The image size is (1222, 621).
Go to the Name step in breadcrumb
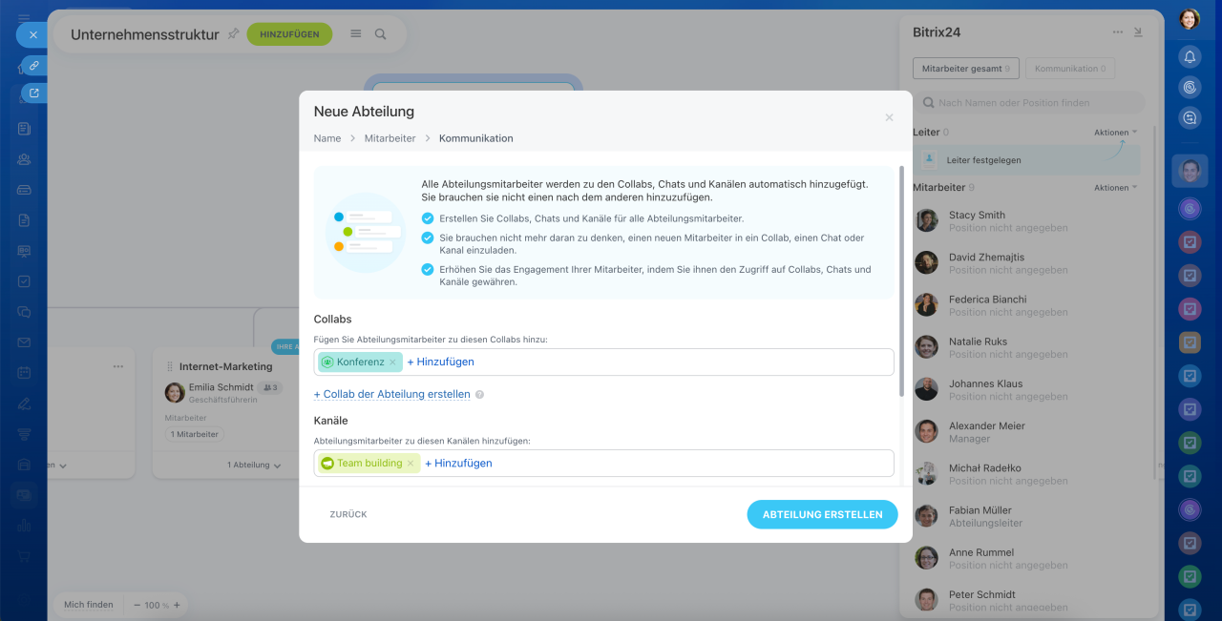(x=327, y=138)
